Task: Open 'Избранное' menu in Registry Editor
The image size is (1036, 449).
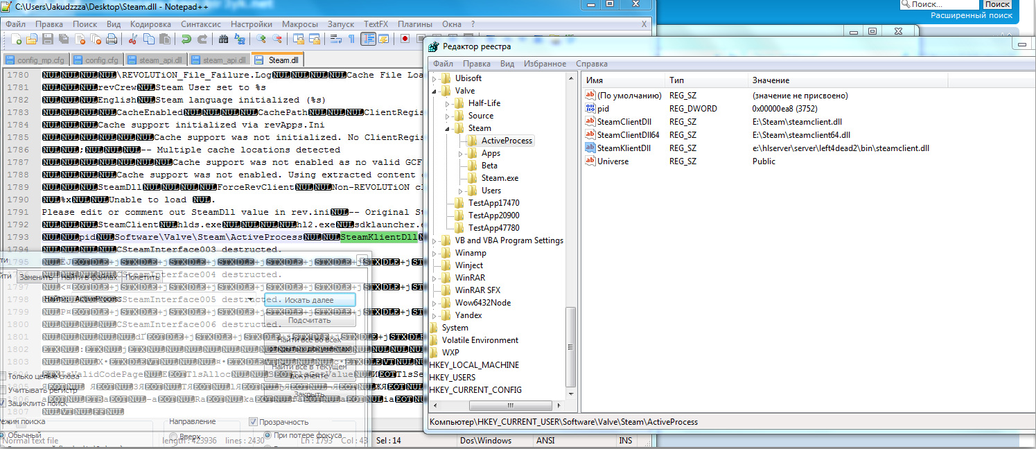Action: (x=545, y=64)
